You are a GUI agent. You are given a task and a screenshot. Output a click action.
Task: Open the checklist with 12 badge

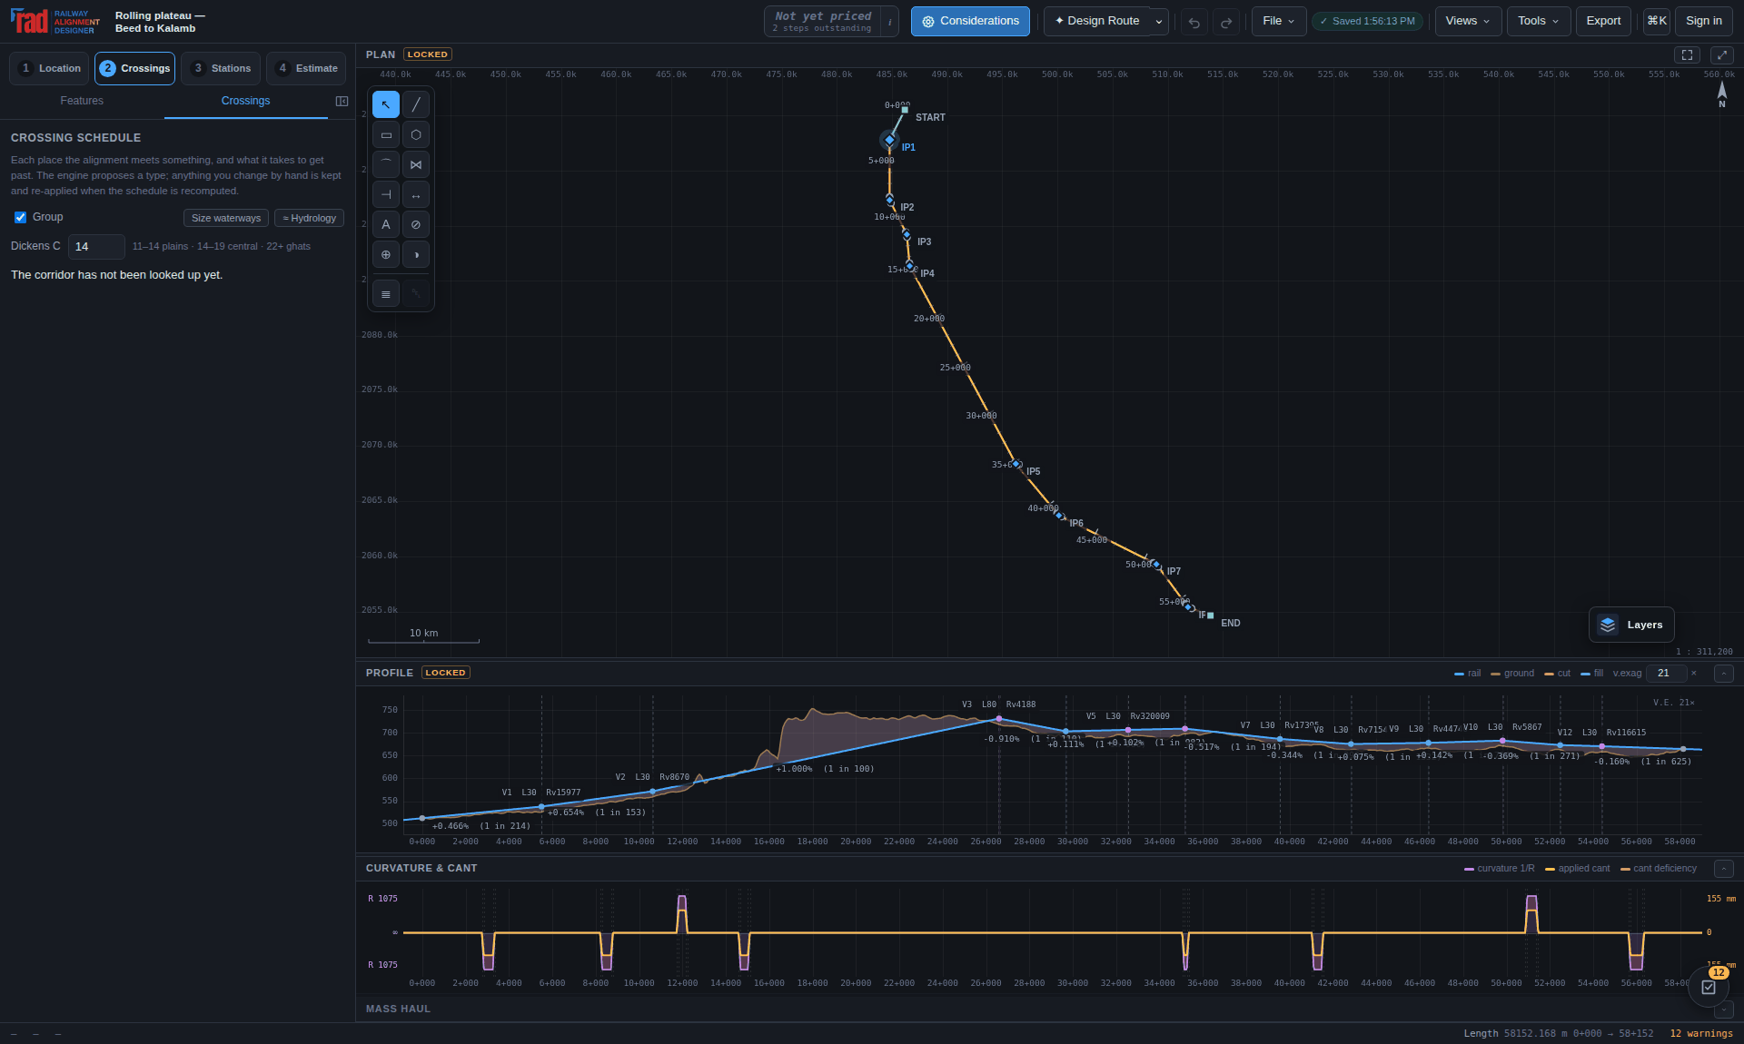1709,987
